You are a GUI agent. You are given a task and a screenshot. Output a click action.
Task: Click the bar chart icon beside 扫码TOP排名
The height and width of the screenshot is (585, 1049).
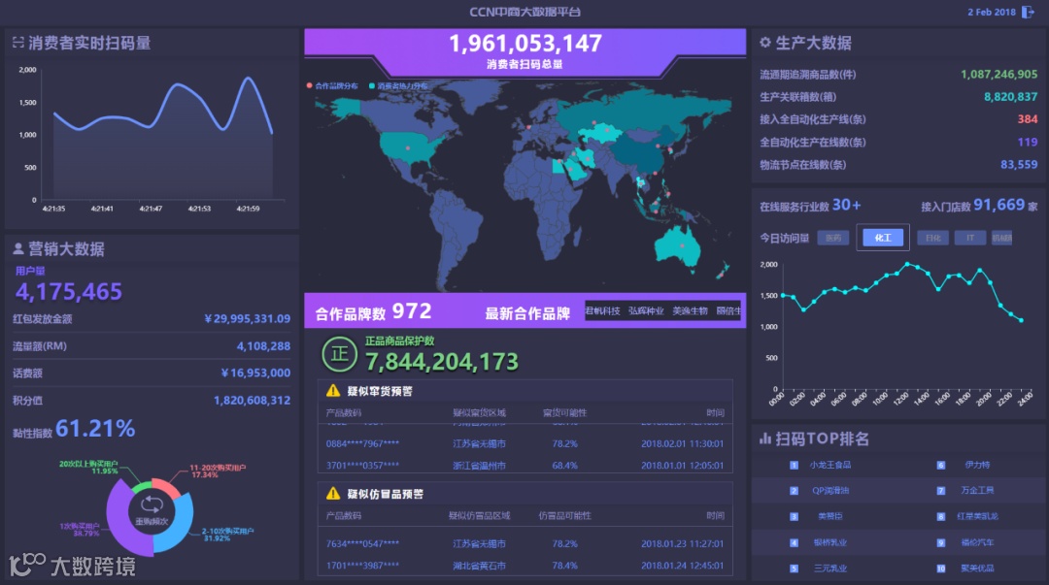click(x=765, y=439)
